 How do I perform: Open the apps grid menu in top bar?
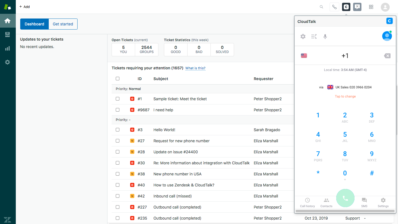[371, 7]
